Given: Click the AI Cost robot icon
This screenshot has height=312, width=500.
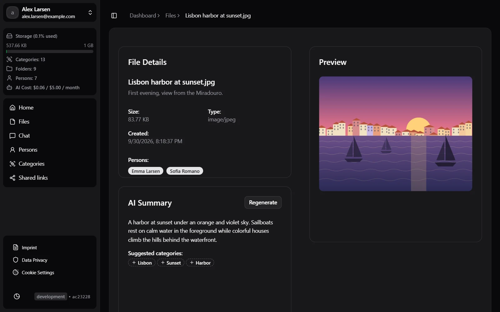Looking at the screenshot, I should click(x=9, y=87).
